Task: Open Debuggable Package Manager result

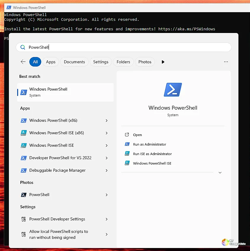Action: tap(65, 171)
